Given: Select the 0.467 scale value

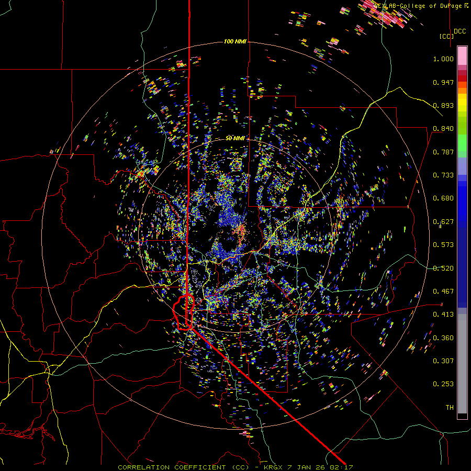Looking at the screenshot, I should [443, 291].
